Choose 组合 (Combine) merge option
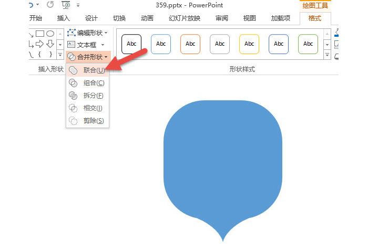 (88, 82)
